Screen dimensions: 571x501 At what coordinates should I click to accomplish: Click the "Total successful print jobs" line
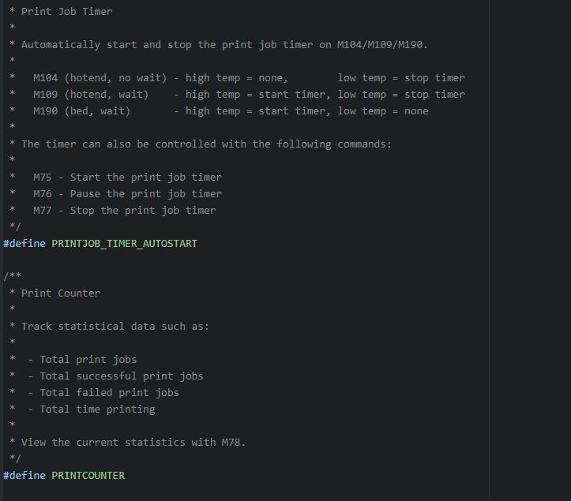121,376
